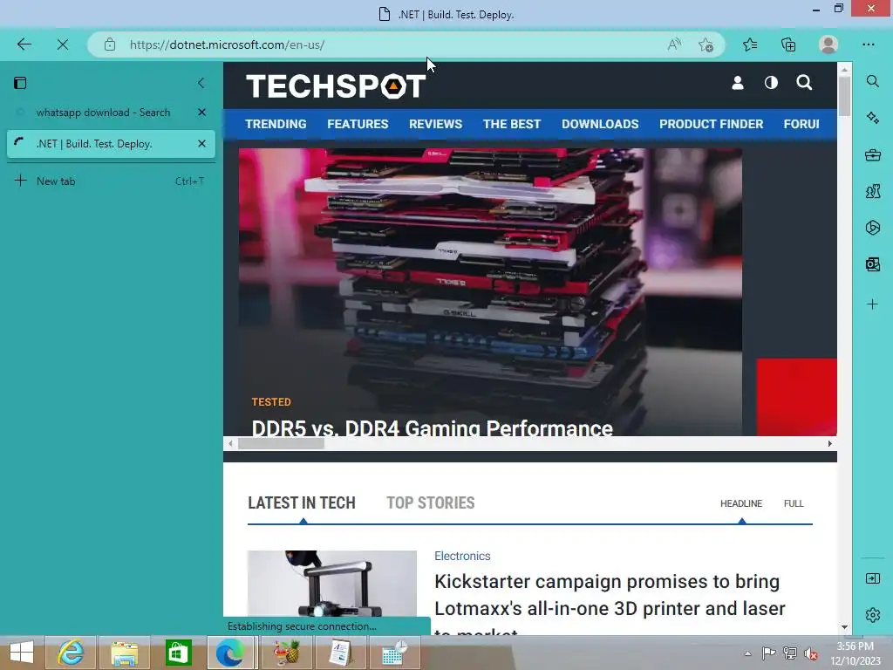Click the address bar URL field
The height and width of the screenshot is (670, 893).
[x=393, y=44]
